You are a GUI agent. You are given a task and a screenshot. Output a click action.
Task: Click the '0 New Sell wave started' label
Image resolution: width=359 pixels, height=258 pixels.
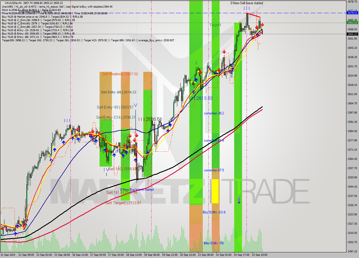click(x=247, y=3)
